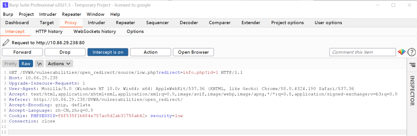Click the pencil edit target icon
Screen dimensions: 417x136
coord(6,43)
